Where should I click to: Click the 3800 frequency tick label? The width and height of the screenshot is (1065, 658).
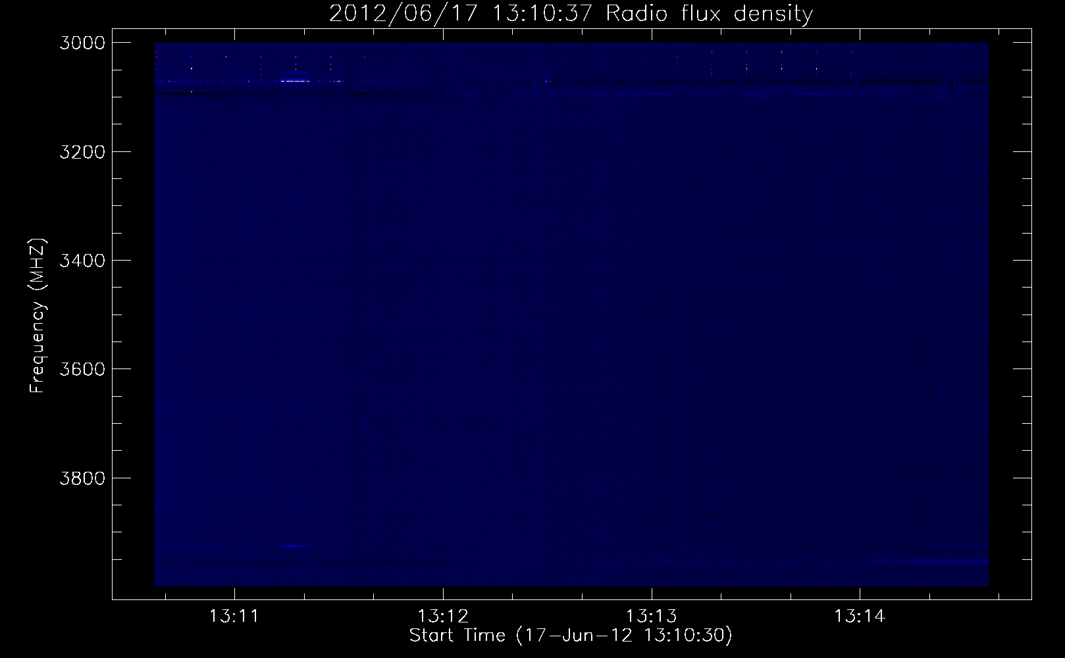[x=83, y=477]
